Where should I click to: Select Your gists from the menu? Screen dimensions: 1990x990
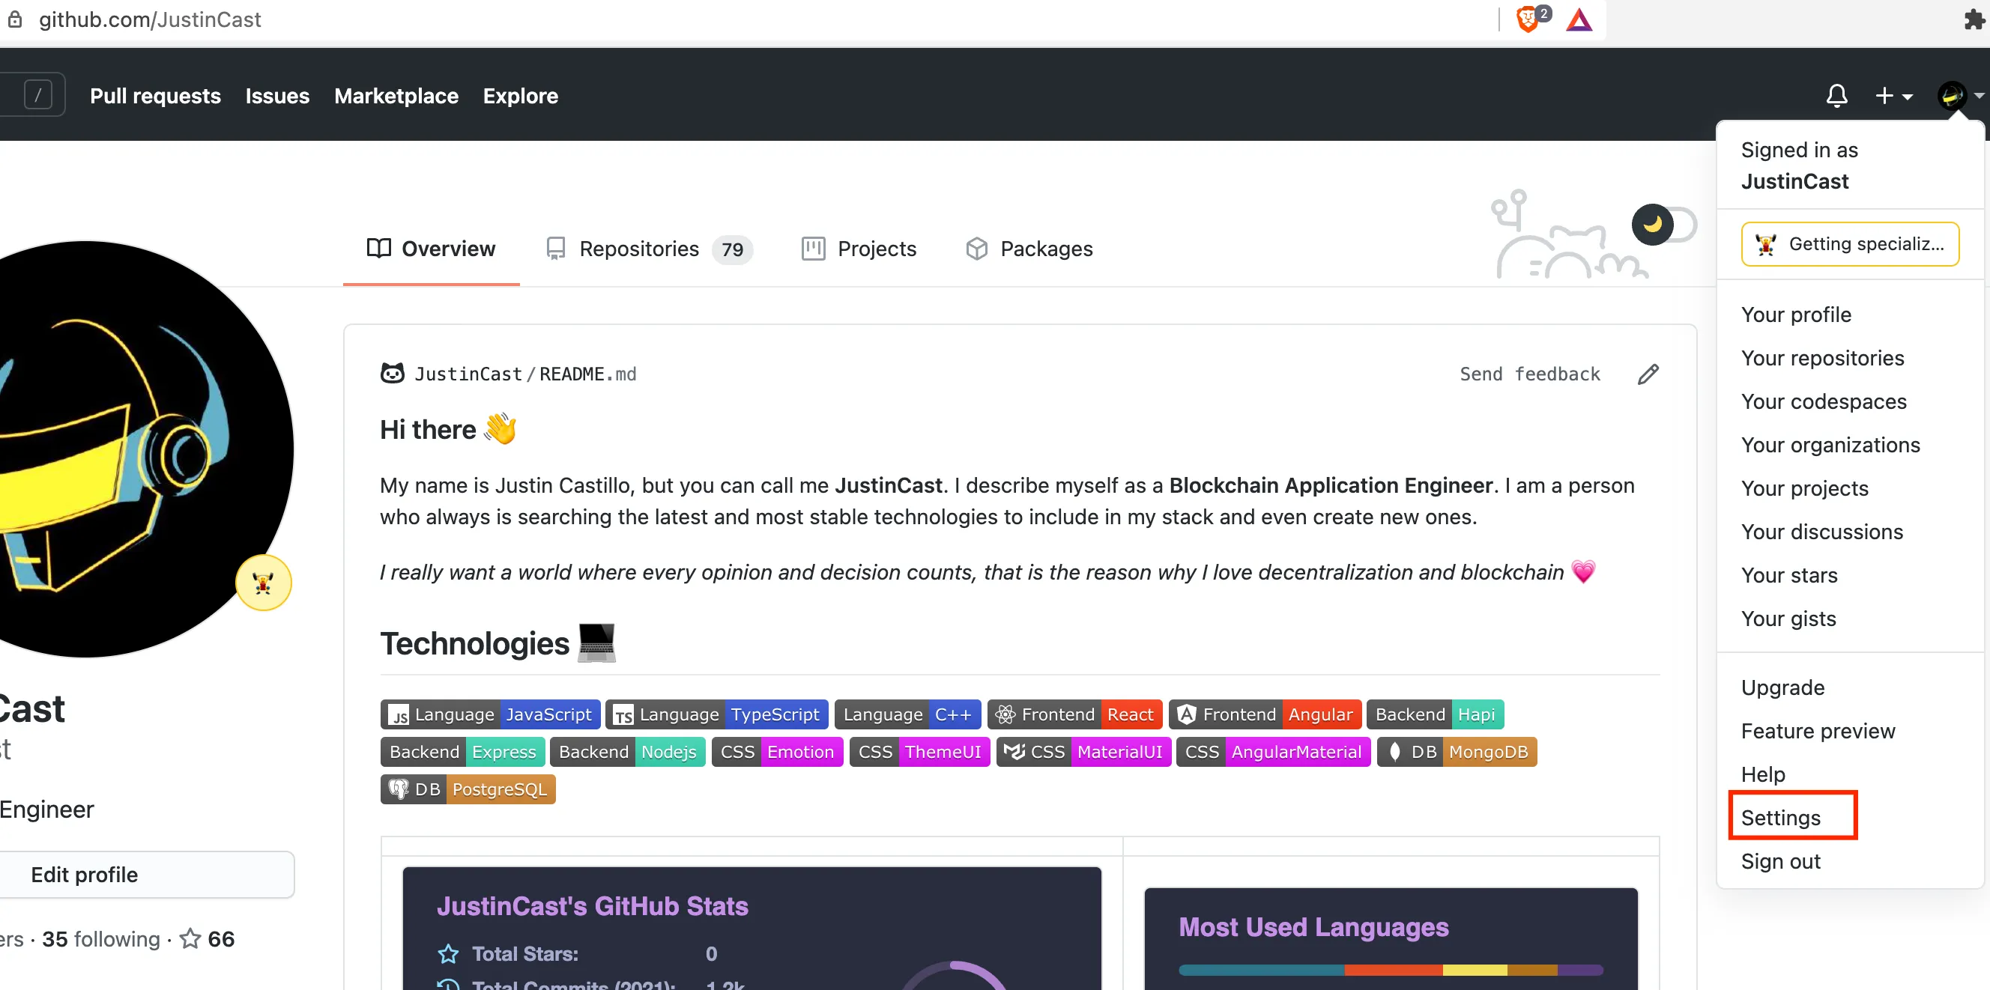(x=1788, y=619)
